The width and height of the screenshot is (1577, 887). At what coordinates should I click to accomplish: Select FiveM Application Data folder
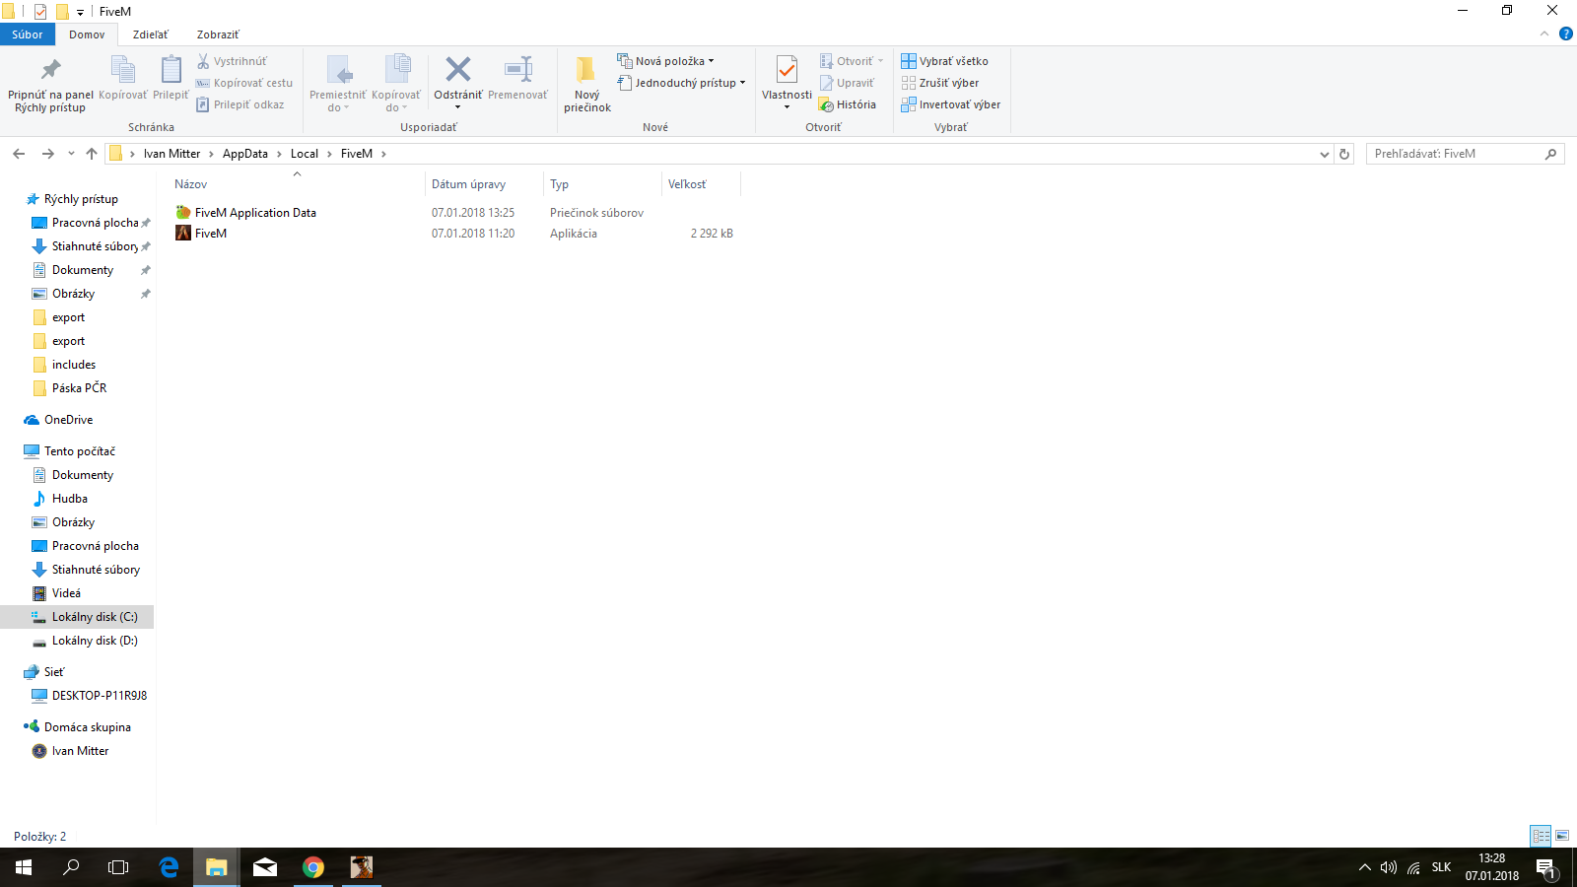click(255, 213)
